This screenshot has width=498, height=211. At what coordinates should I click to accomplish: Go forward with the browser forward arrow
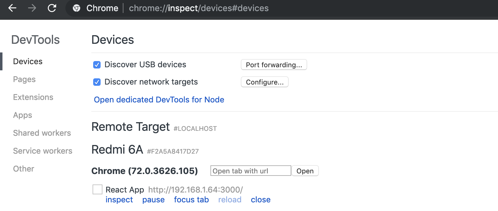tap(32, 8)
